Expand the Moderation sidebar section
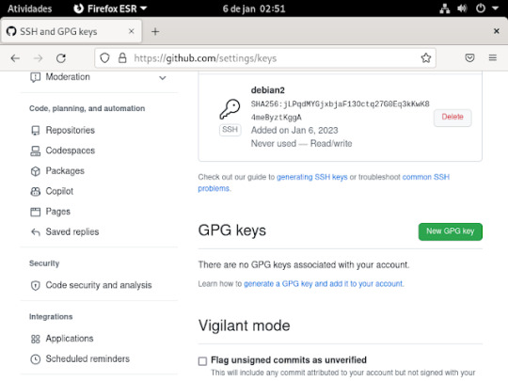The height and width of the screenshot is (381, 508). 163,78
